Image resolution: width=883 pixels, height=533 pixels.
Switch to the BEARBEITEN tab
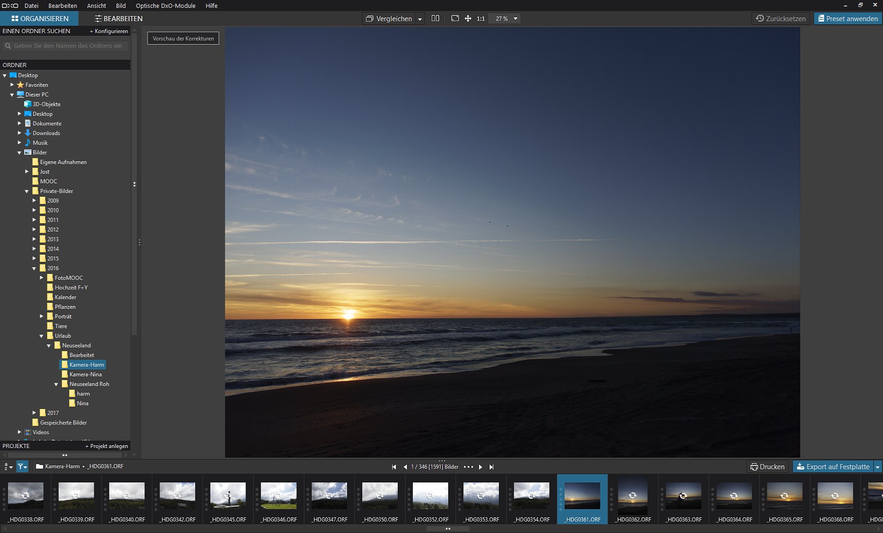click(x=119, y=19)
